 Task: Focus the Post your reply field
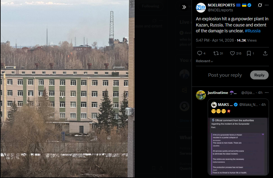point(225,75)
